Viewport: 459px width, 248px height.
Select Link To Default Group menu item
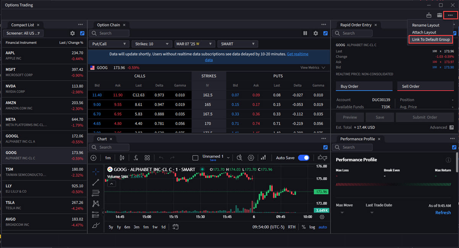(x=431, y=40)
